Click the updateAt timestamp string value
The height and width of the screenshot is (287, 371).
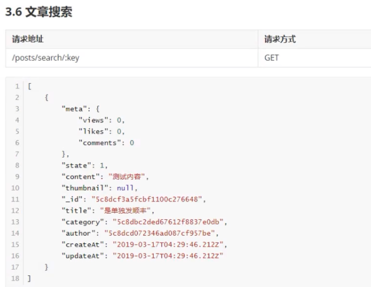(168, 256)
